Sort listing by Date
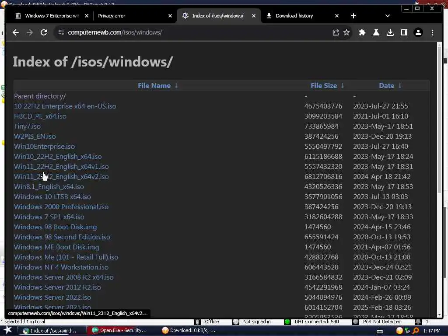The image size is (448, 336). point(386,86)
